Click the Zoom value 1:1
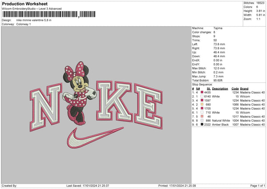The height and width of the screenshot is (189, 267). [x=258, y=19]
